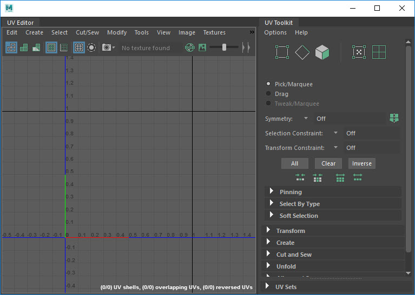The width and height of the screenshot is (415, 295).
Task: Click the camera snapshot icon
Action: coord(107,47)
